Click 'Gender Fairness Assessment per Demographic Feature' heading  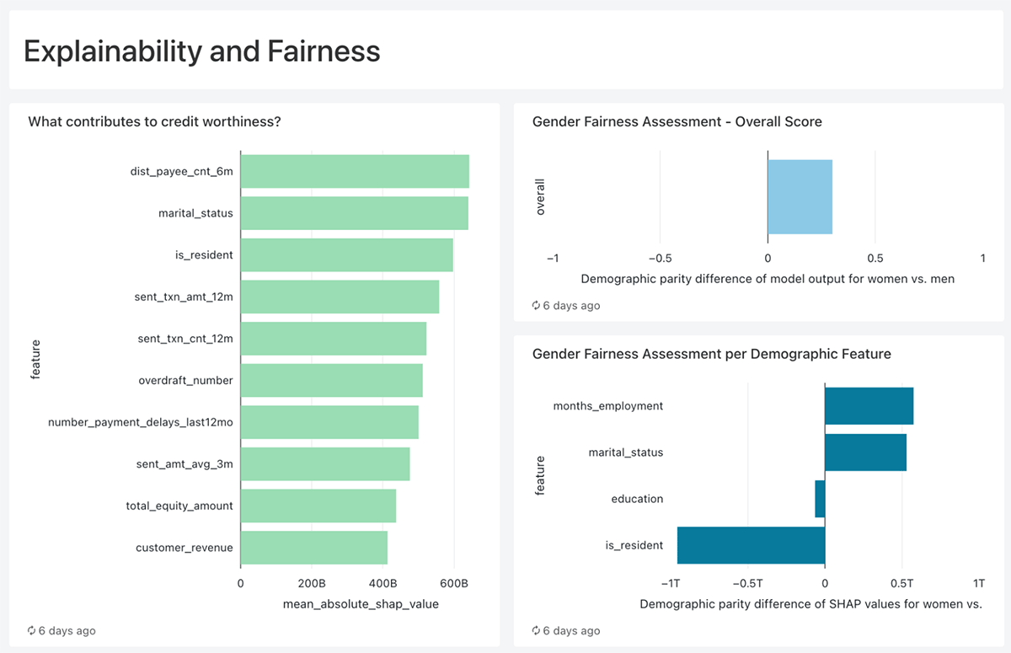(711, 355)
